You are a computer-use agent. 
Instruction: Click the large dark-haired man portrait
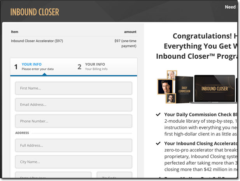pyautogui.click(x=165, y=87)
